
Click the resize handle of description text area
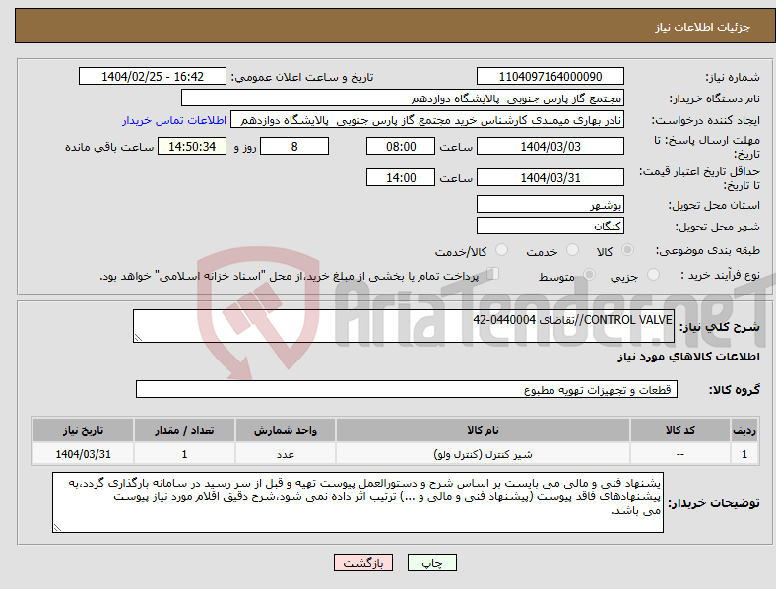tap(138, 338)
